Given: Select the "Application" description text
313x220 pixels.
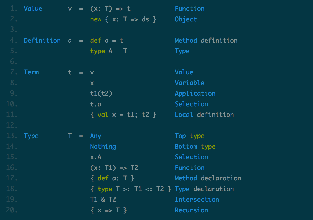Looking at the screenshot, I should click(195, 93).
